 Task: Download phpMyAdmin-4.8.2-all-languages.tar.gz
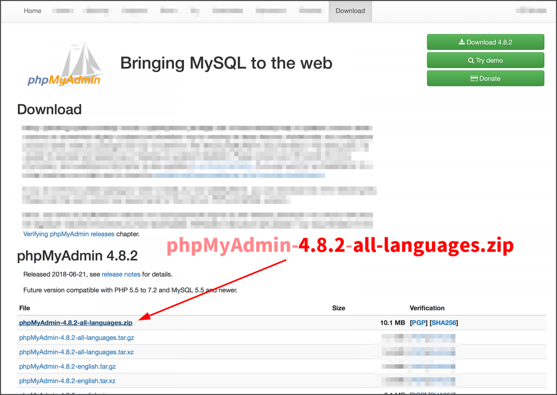pos(76,337)
